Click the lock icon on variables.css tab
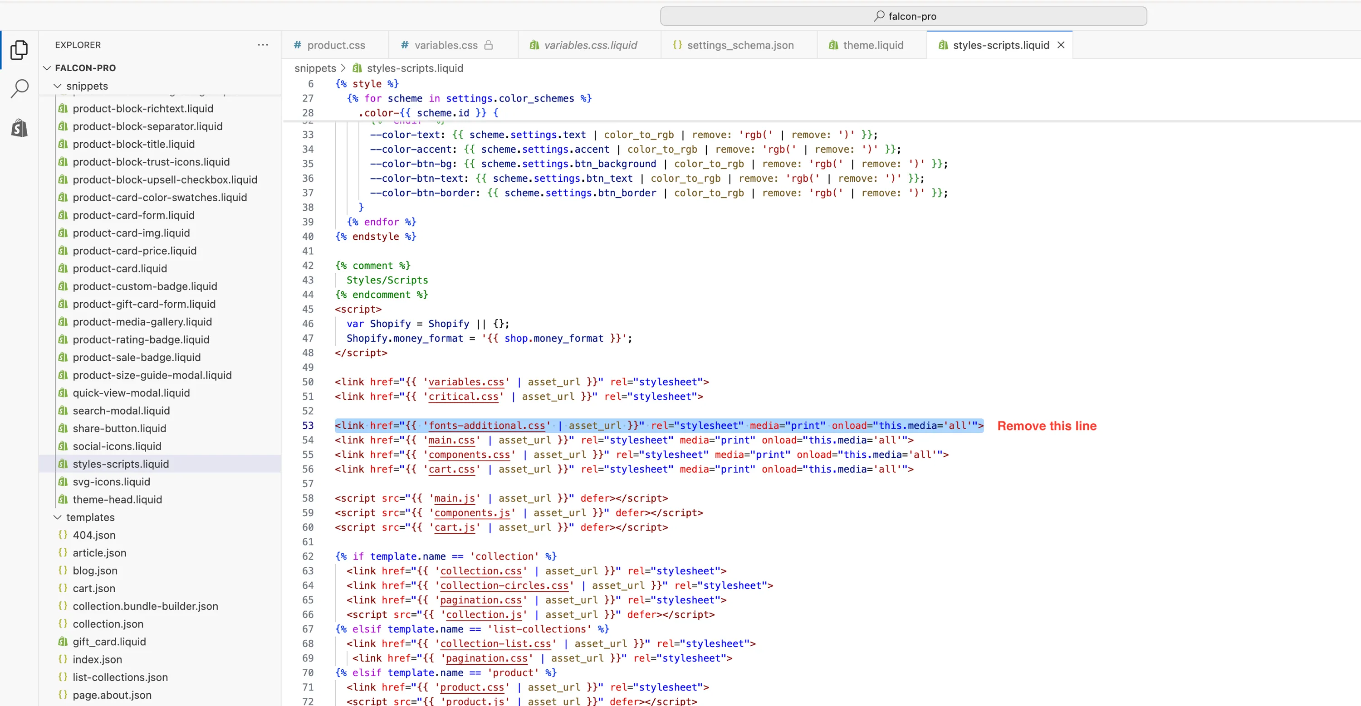 point(488,45)
